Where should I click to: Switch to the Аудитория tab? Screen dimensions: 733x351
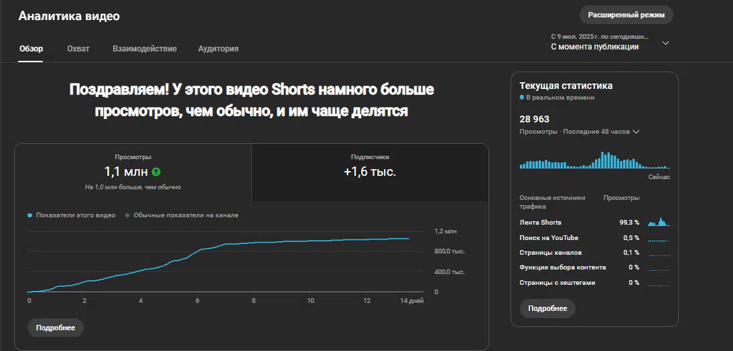pos(218,49)
